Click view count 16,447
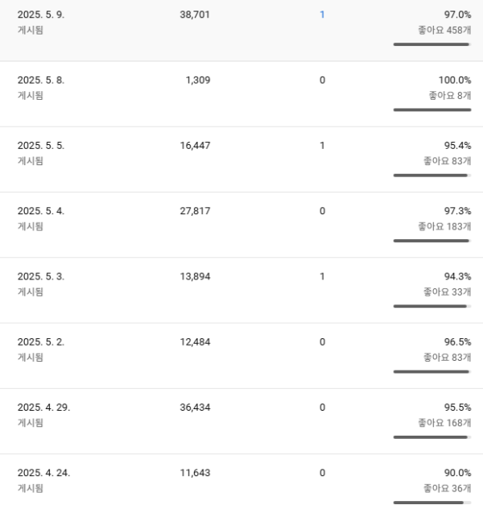483x505 pixels. [195, 145]
